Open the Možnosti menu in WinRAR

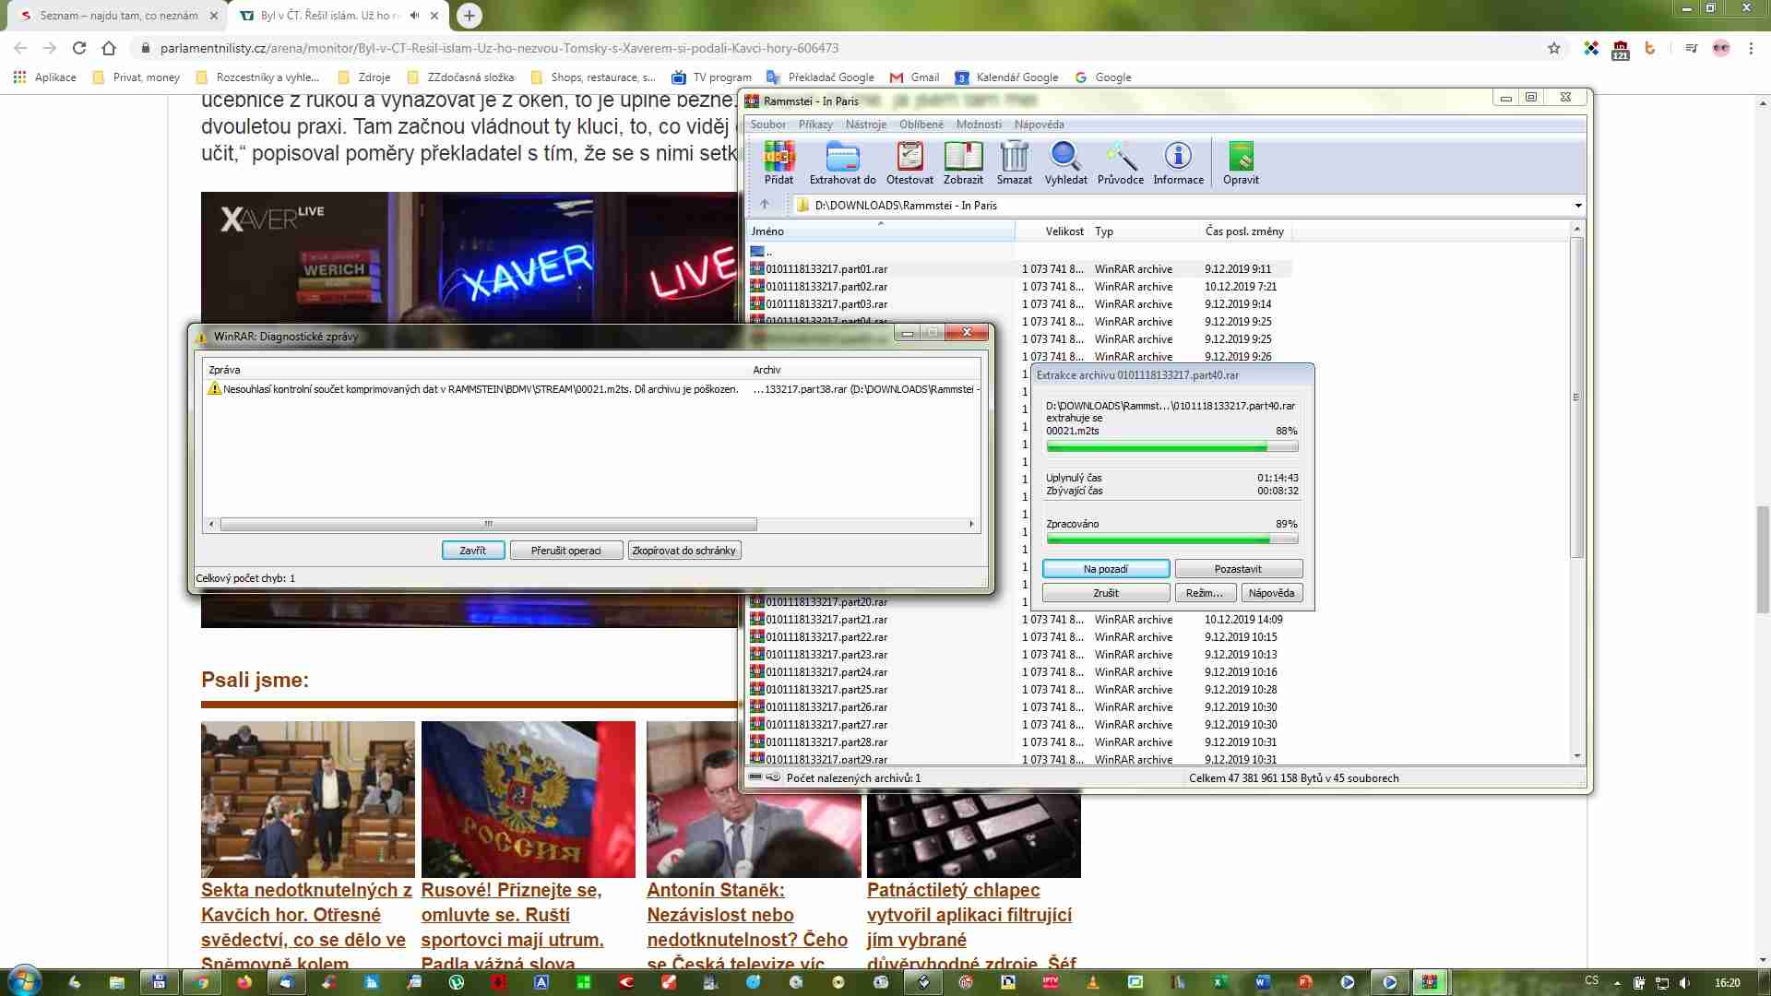tap(978, 125)
